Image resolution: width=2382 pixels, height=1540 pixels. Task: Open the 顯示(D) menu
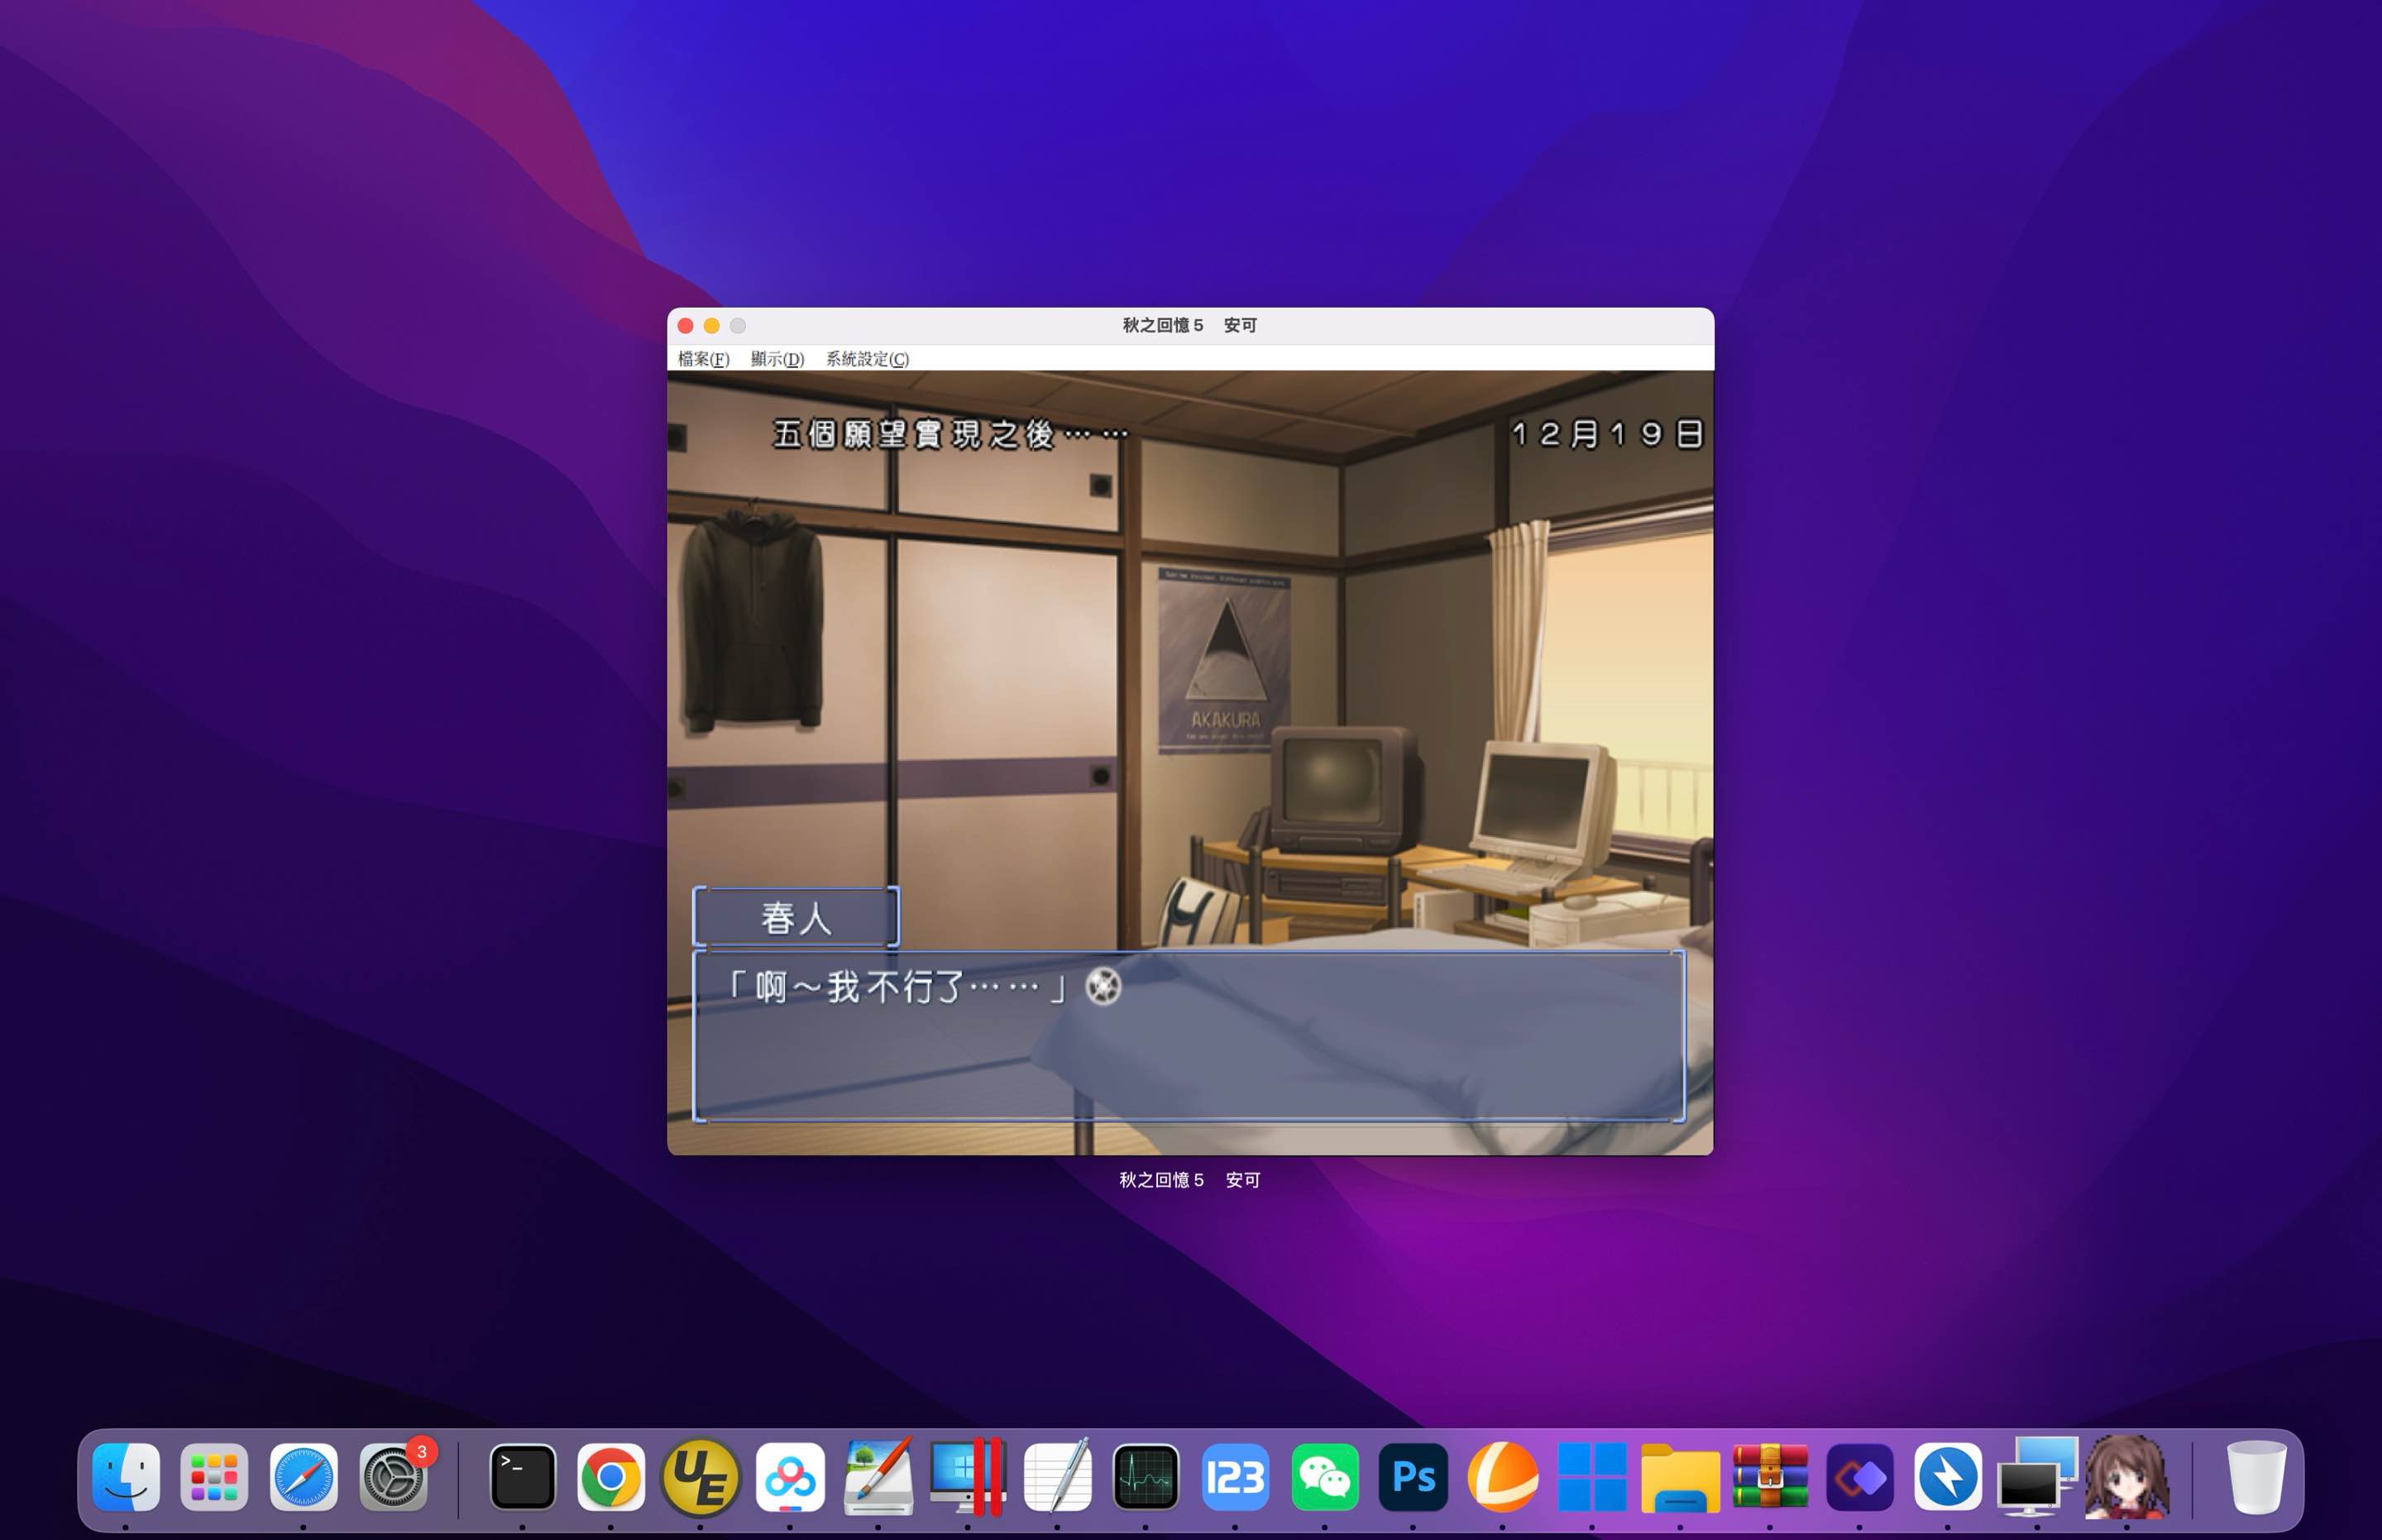coord(777,358)
